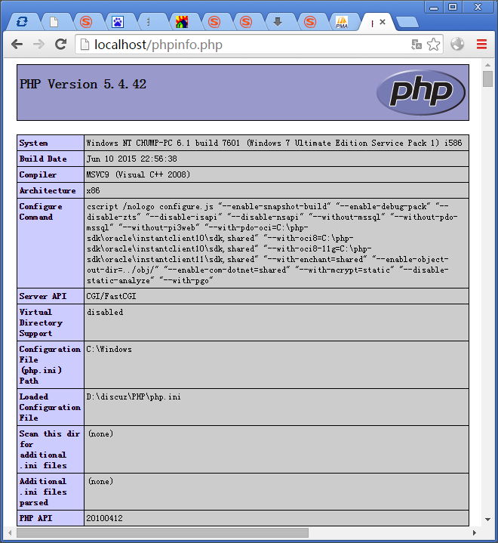Open a new tab with the new-tab button
This screenshot has height=543, width=498.
(407, 22)
